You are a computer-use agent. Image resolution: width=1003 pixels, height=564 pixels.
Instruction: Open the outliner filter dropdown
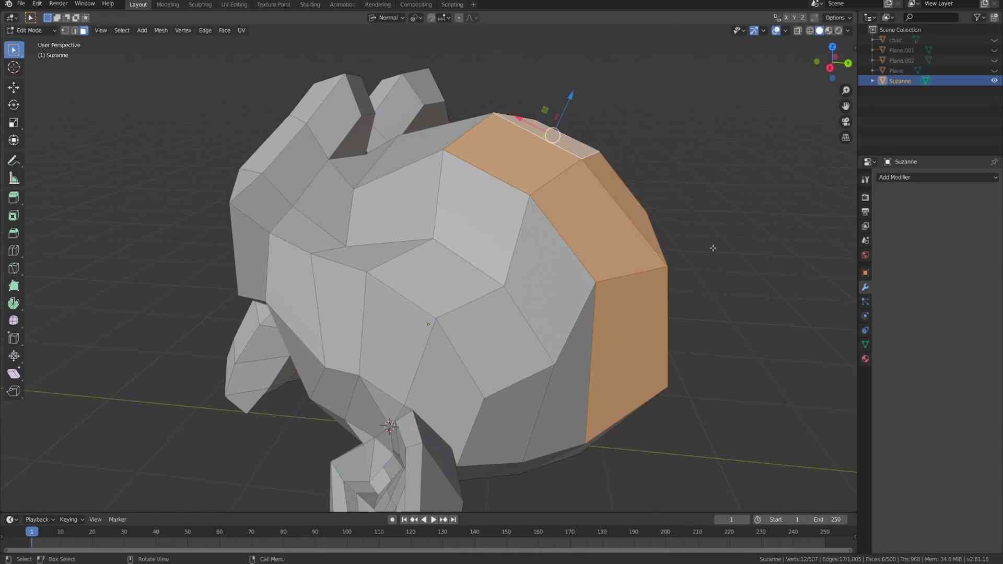[979, 18]
